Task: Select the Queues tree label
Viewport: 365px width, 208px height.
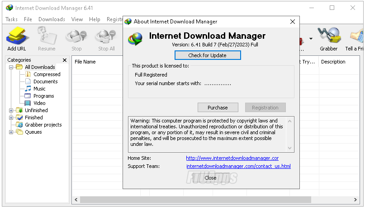Action: 33,132
